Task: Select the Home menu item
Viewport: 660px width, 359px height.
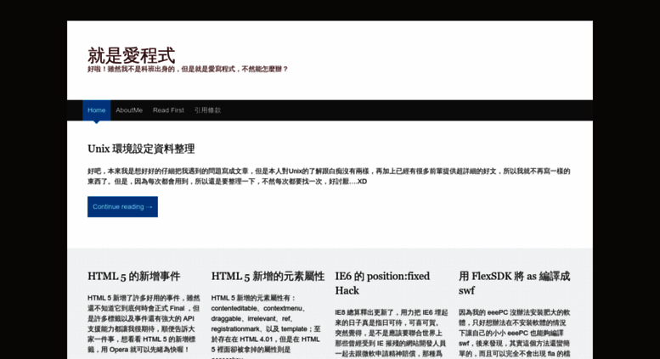Action: click(96, 110)
